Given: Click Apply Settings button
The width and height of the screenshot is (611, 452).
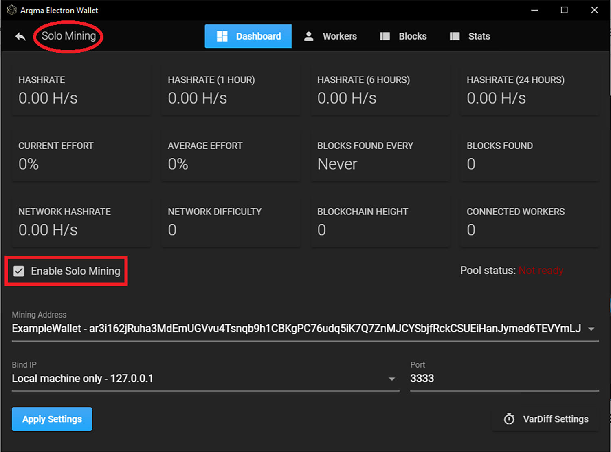Looking at the screenshot, I should tap(52, 419).
